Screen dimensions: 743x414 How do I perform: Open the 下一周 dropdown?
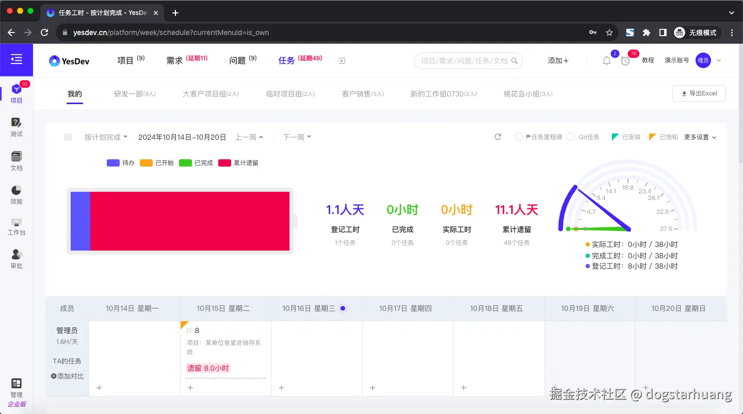(x=297, y=137)
